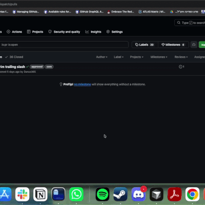Image resolution: width=205 pixels, height=205 pixels.
Task: Show 36 Closed pull requests
Action: point(14,57)
